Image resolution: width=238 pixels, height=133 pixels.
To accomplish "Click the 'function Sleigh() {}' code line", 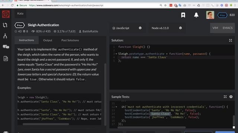I will coord(134,47).
